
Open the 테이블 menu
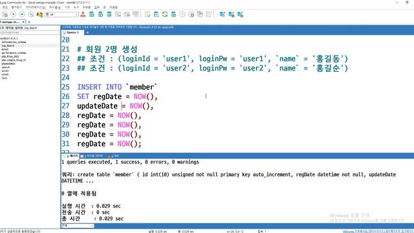point(55,7)
